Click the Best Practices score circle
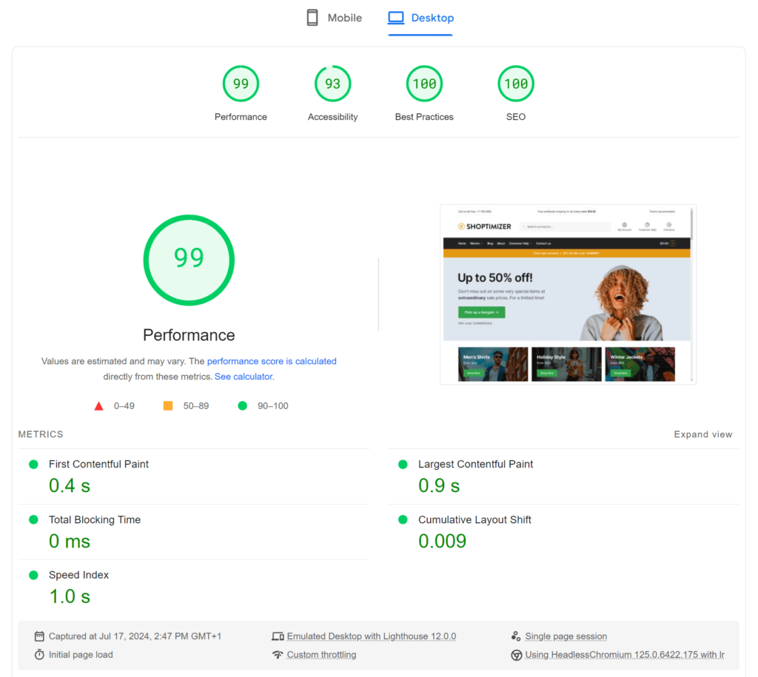The width and height of the screenshot is (758, 677). 424,84
